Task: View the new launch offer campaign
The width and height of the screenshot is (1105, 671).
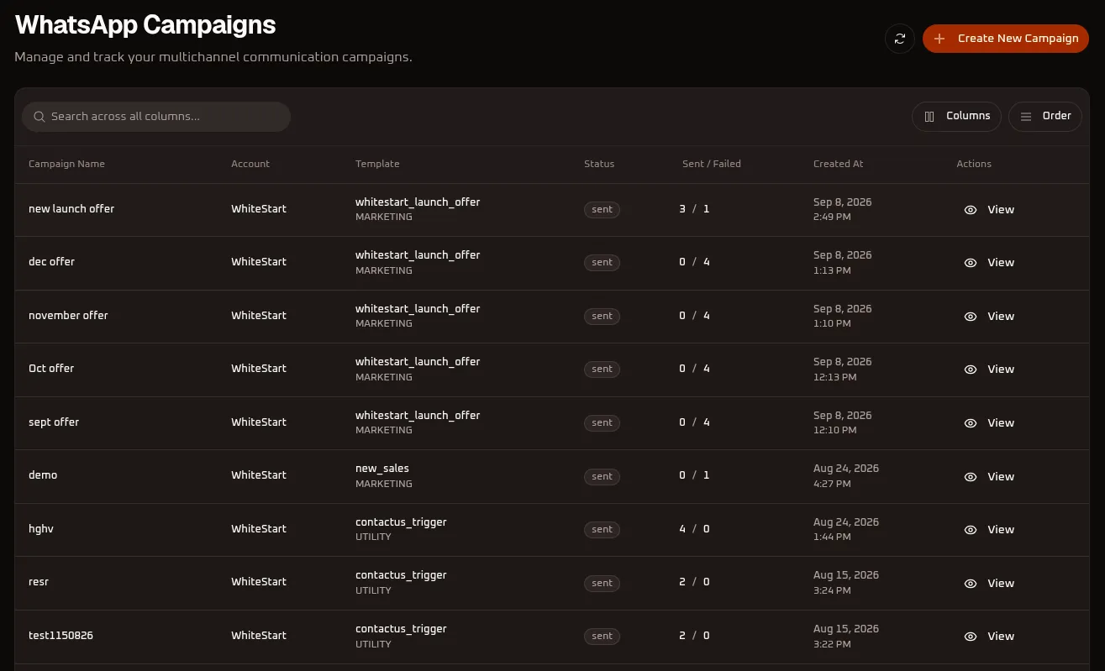Action: 989,210
